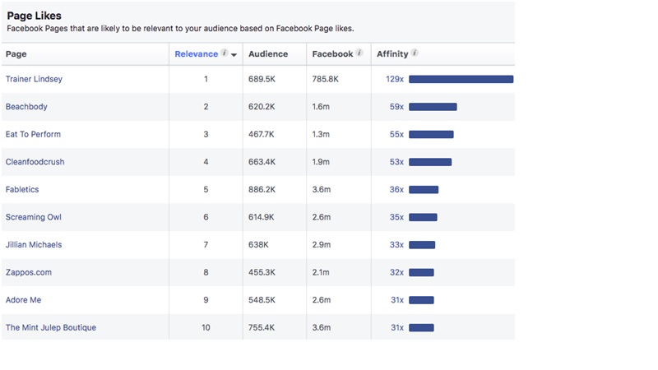Open the Jillian Michaels page link
Viewport: 658px width, 370px height.
tap(34, 244)
